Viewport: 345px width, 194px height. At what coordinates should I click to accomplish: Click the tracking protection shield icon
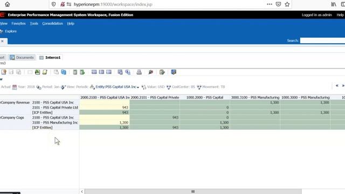[54, 4]
